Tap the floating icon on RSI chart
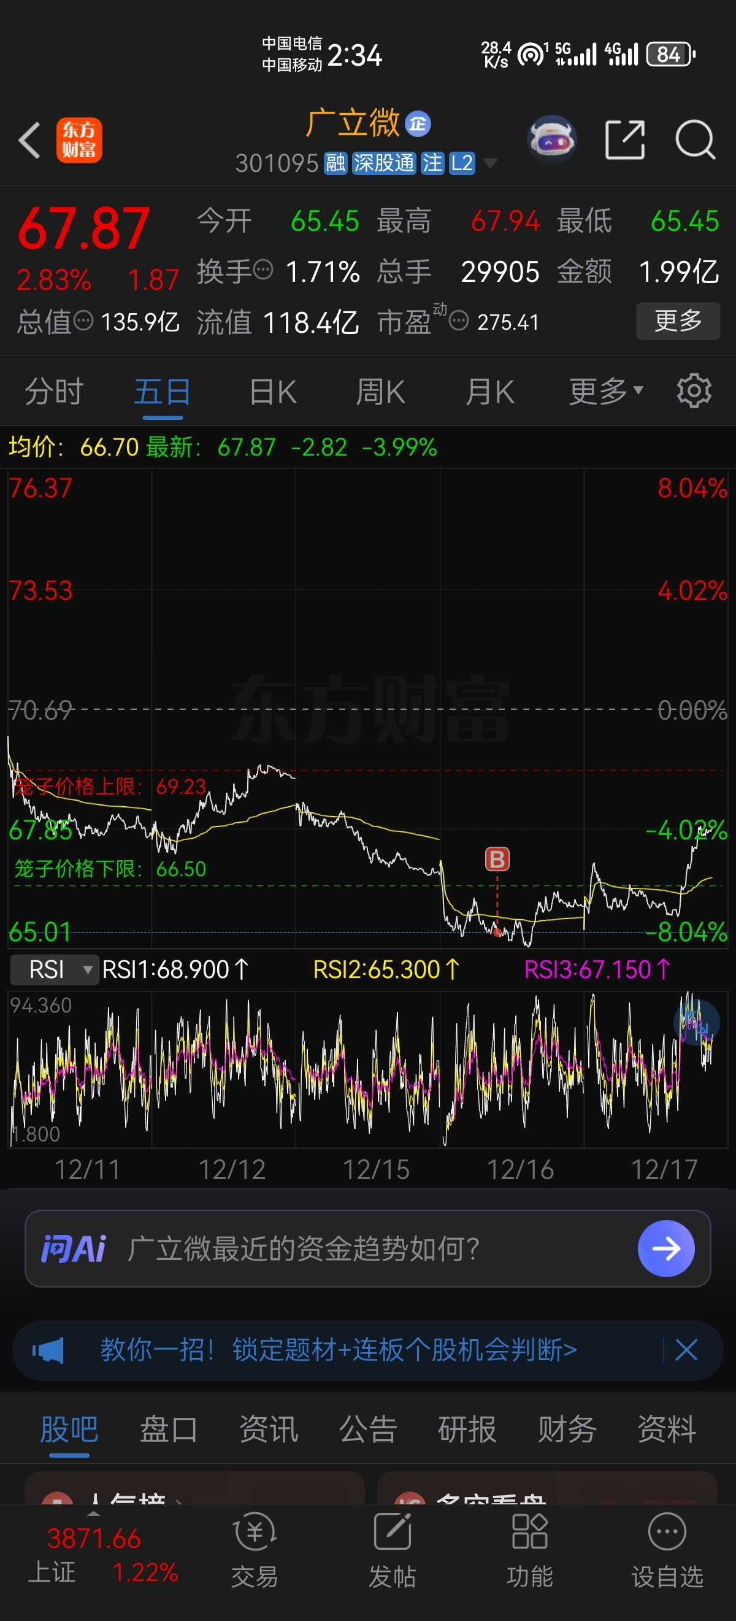The width and height of the screenshot is (736, 1621). [696, 1022]
